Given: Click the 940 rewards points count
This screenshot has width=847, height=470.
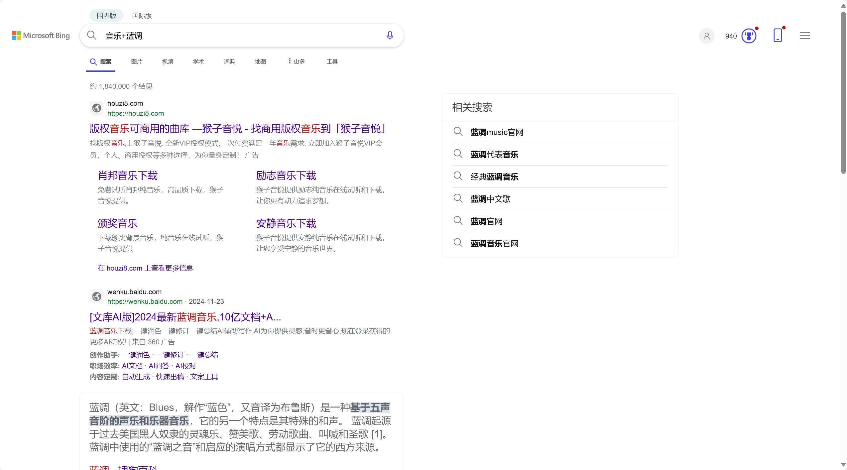Looking at the screenshot, I should point(731,36).
